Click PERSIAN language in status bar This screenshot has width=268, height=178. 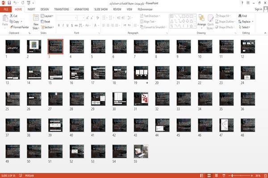pyautogui.click(x=29, y=175)
